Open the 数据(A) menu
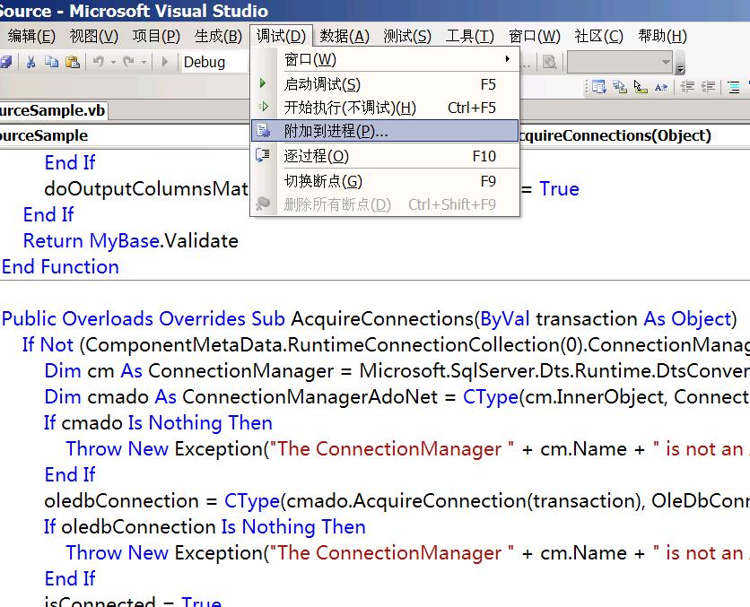 point(344,36)
